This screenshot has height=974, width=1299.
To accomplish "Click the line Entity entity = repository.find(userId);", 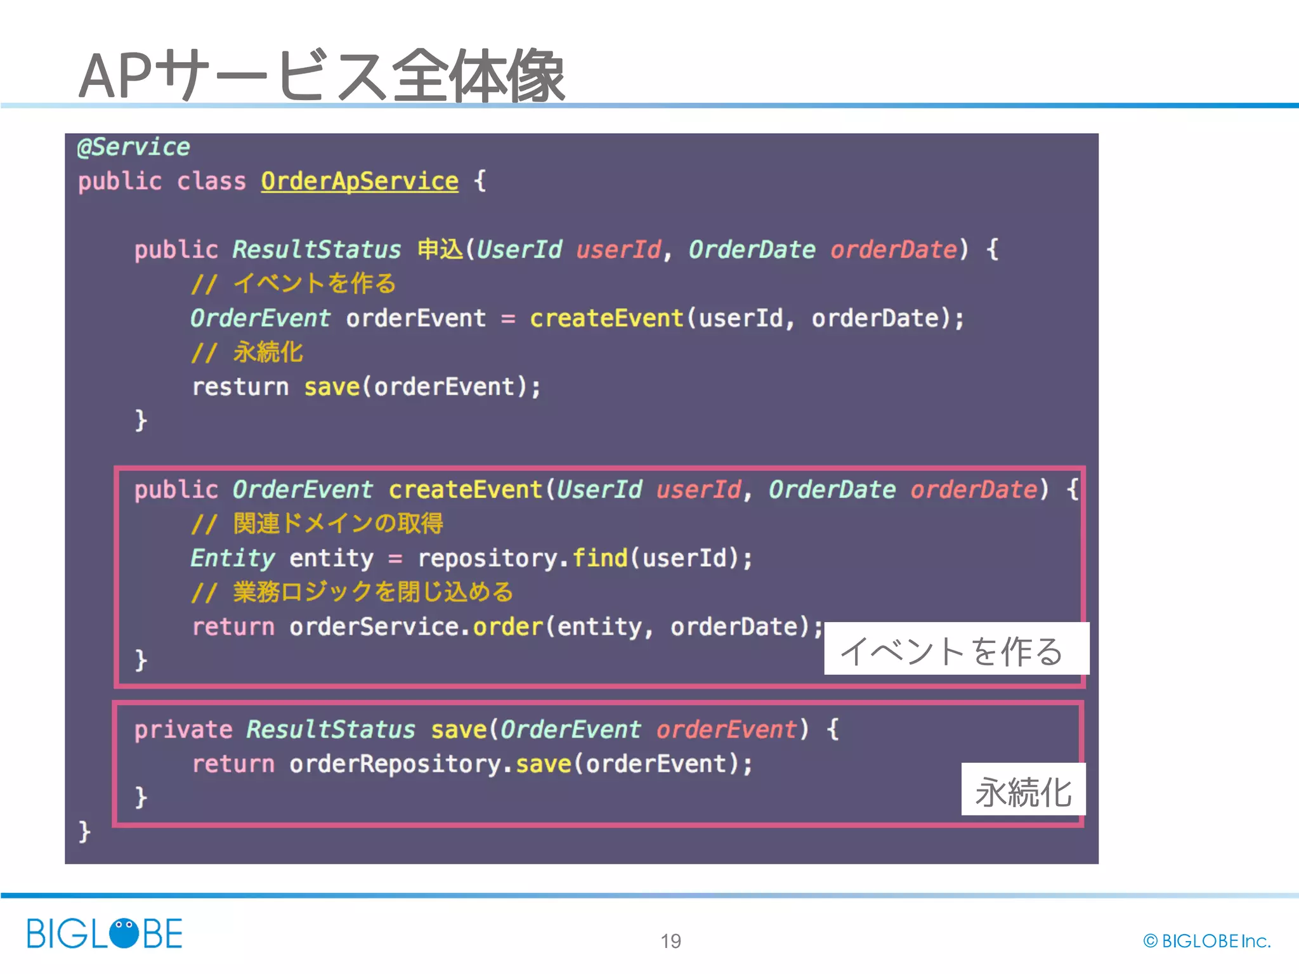I will click(472, 558).
